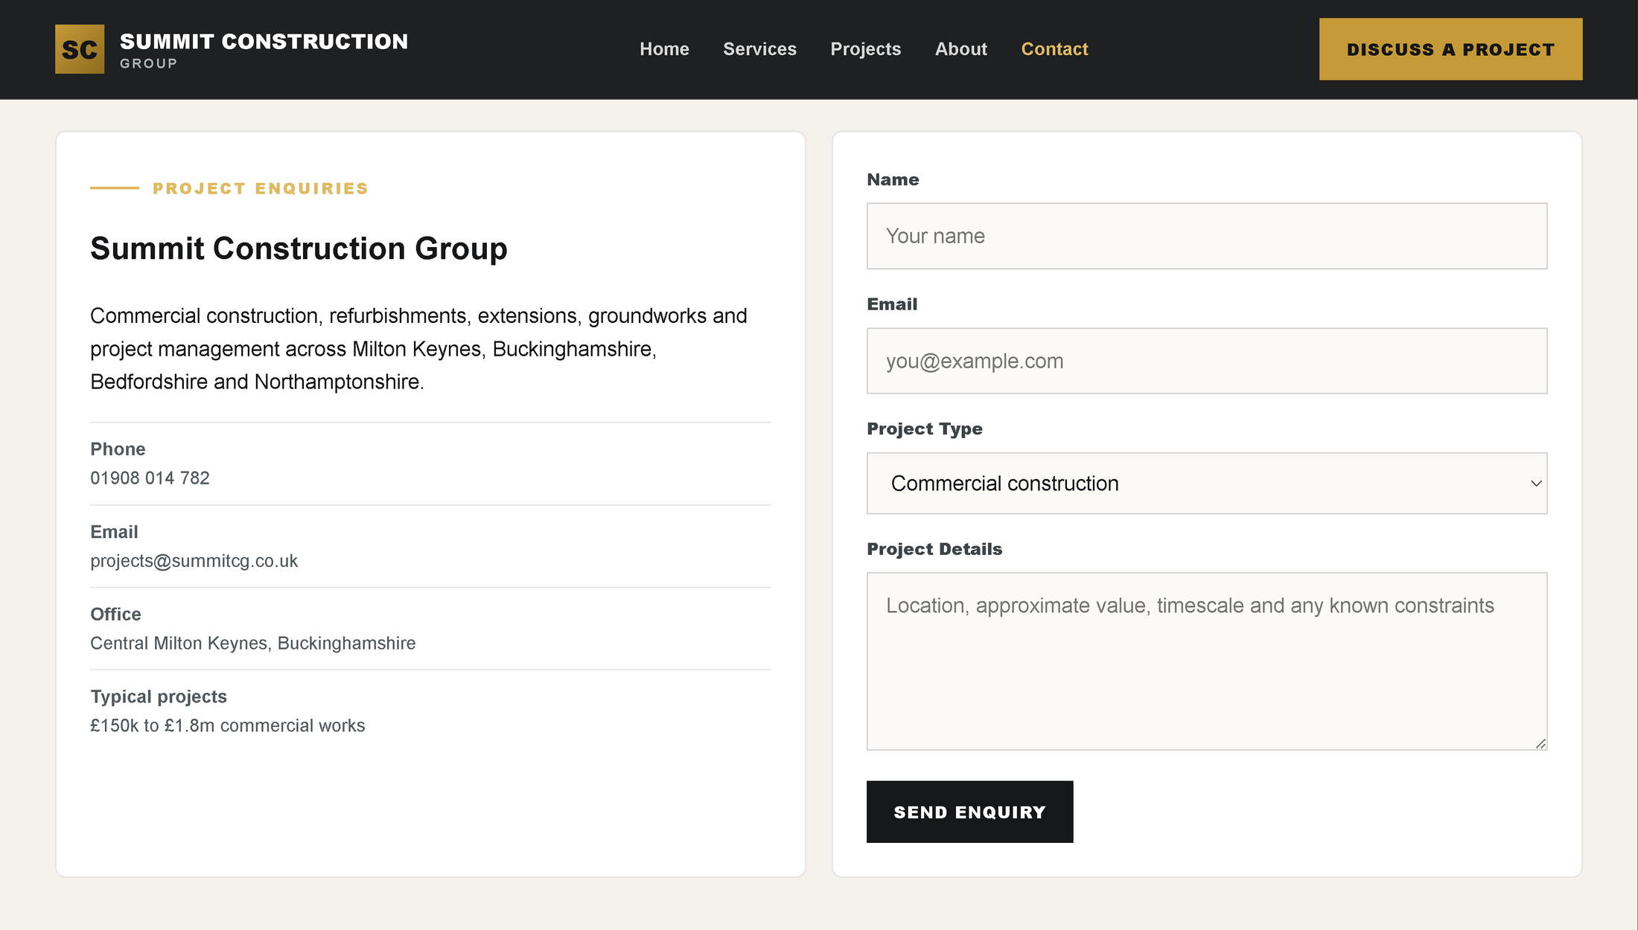The height and width of the screenshot is (930, 1638).
Task: Open the Project Type dropdown
Action: (1206, 483)
